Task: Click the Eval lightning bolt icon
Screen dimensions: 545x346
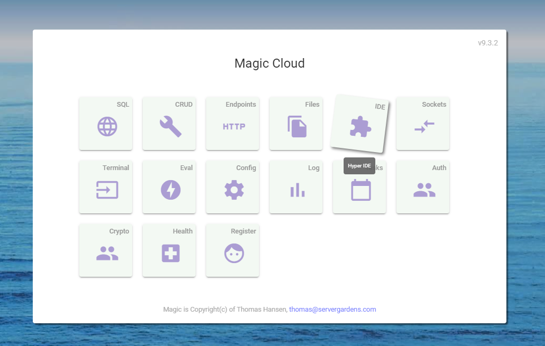Action: (170, 190)
